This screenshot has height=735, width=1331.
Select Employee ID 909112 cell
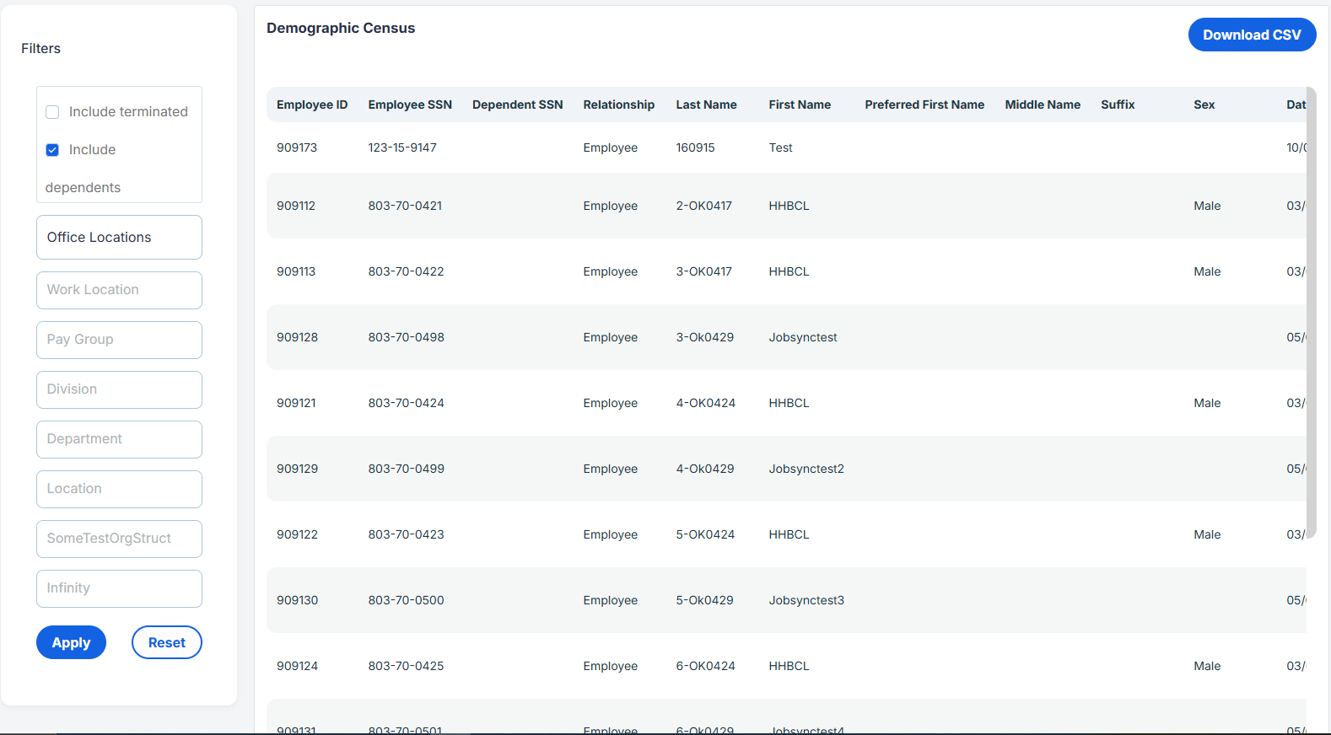pos(296,206)
